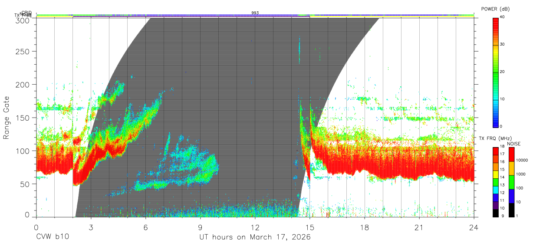This screenshot has height=246, width=533.
Task: Click the UT hours on March 17, 2026 title
Action: 255,237
